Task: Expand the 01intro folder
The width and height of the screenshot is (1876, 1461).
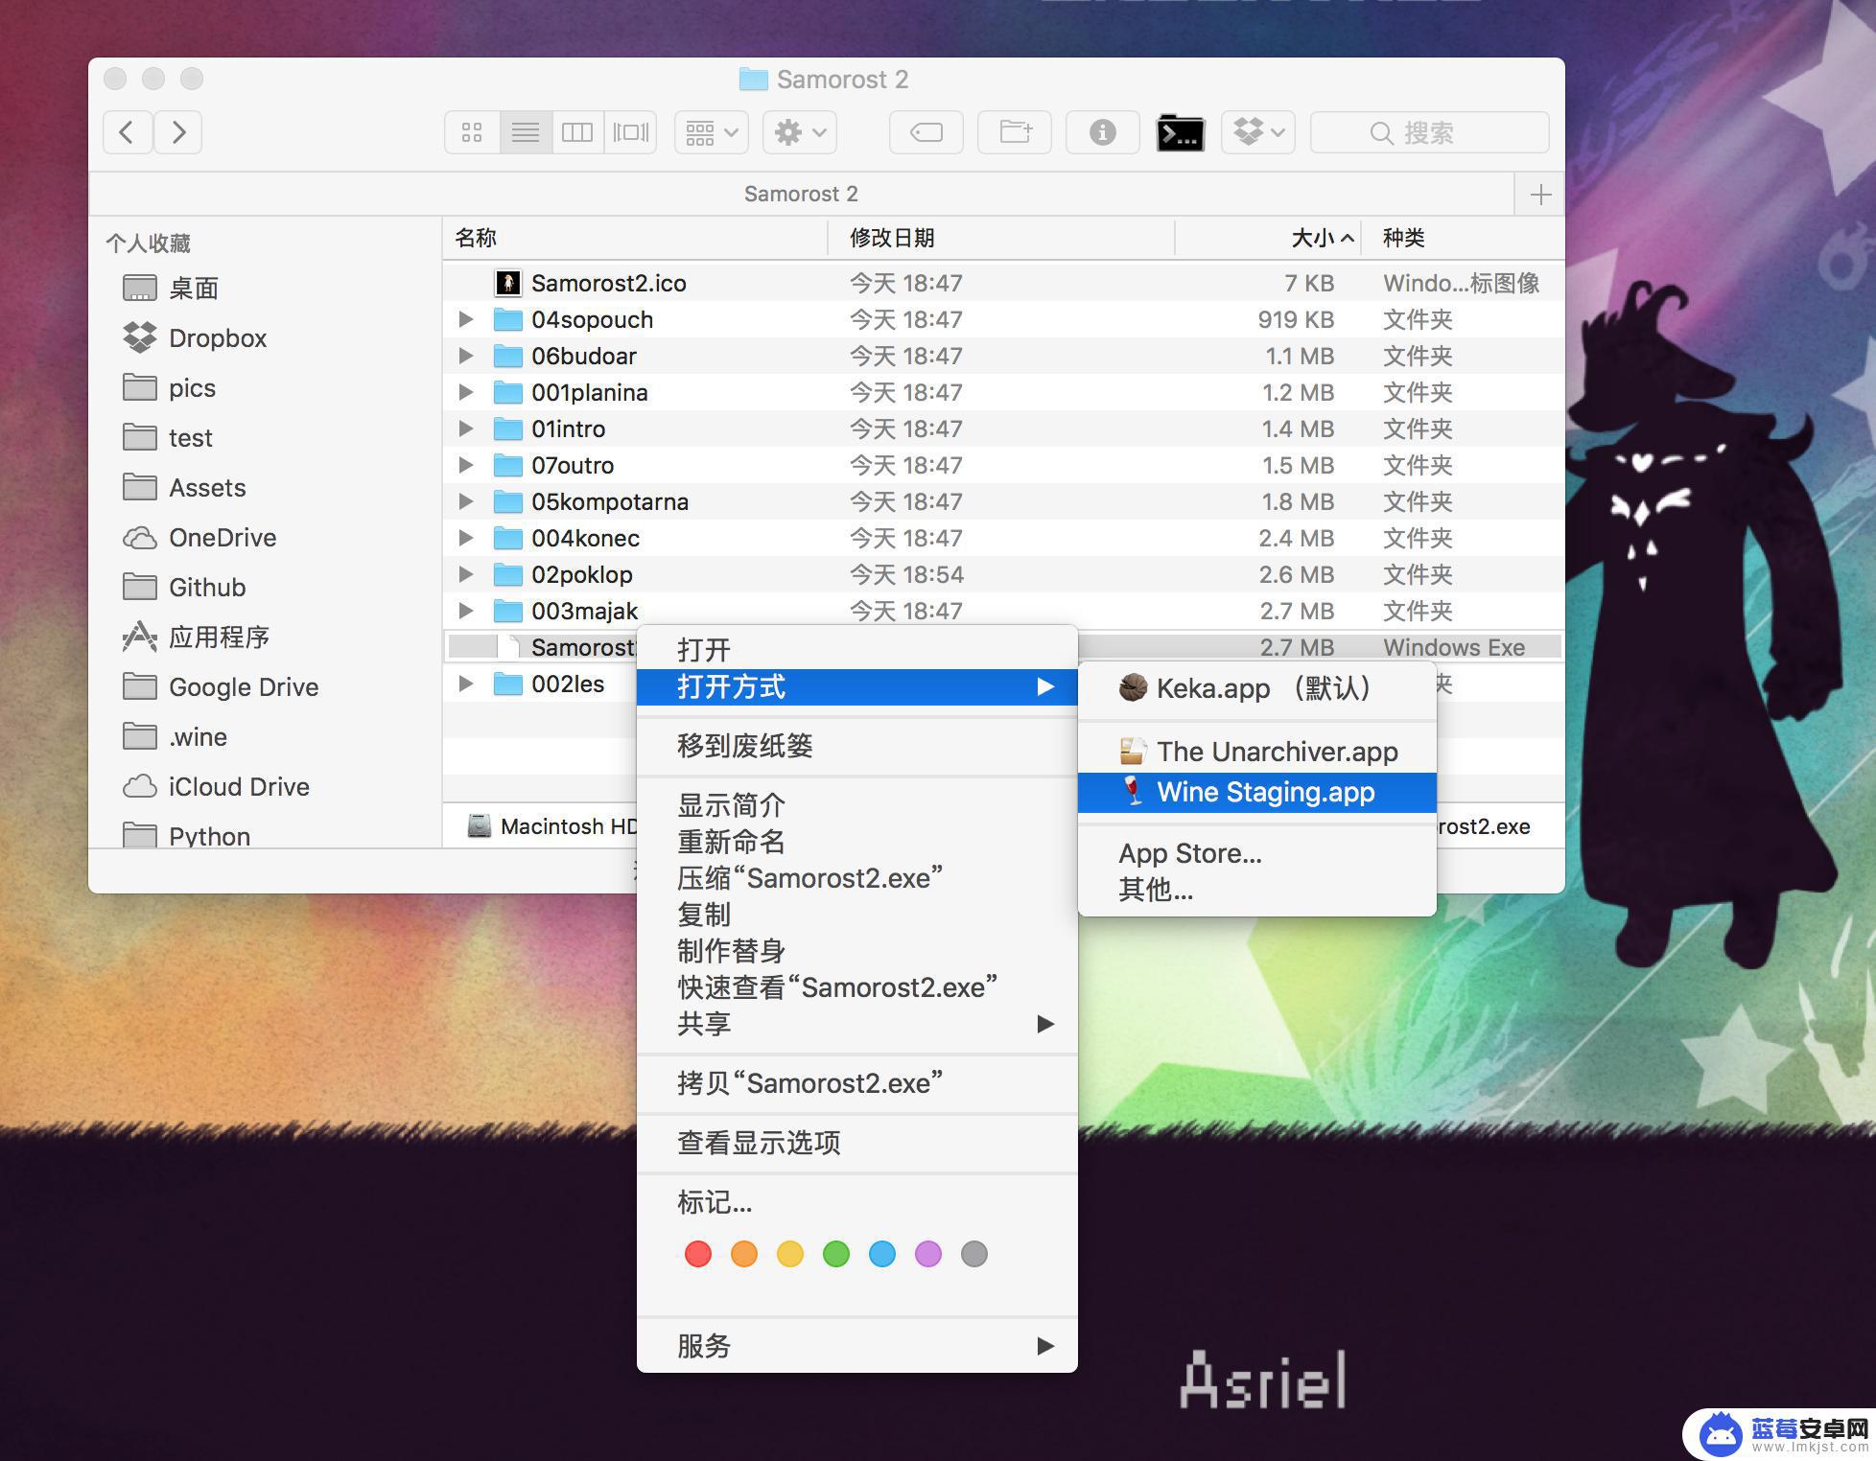Action: (x=466, y=429)
